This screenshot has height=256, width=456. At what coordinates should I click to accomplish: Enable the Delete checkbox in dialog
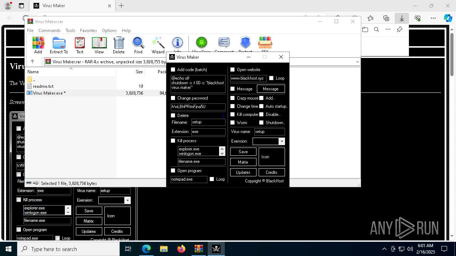click(x=173, y=116)
